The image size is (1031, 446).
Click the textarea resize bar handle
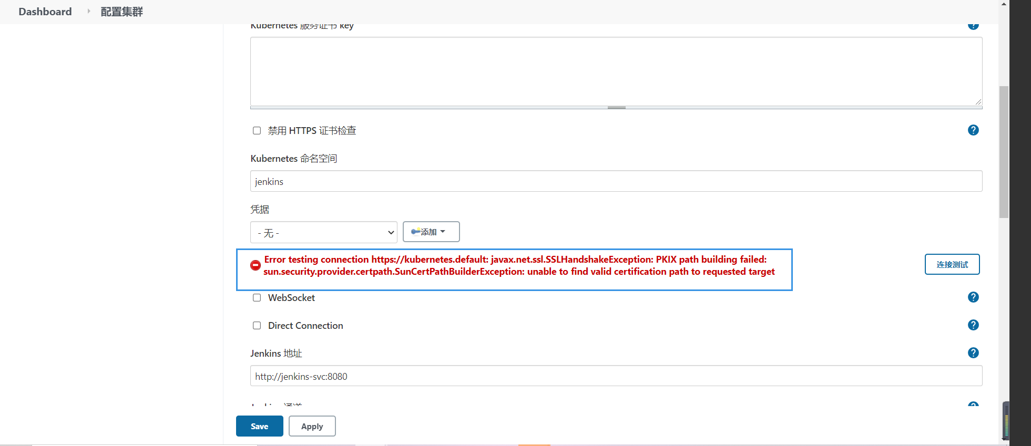pyautogui.click(x=616, y=108)
